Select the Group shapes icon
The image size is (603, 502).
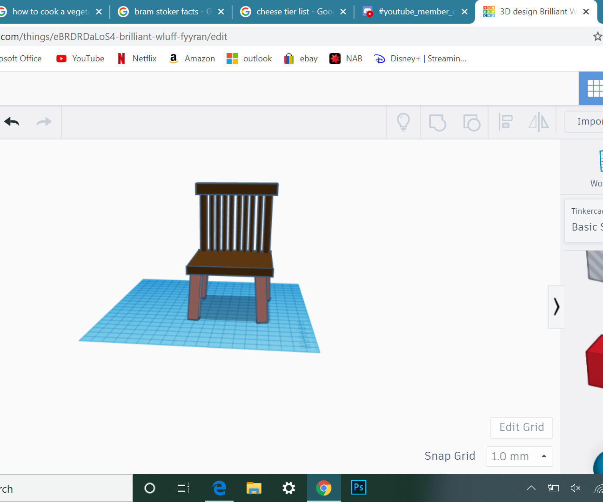tap(437, 122)
